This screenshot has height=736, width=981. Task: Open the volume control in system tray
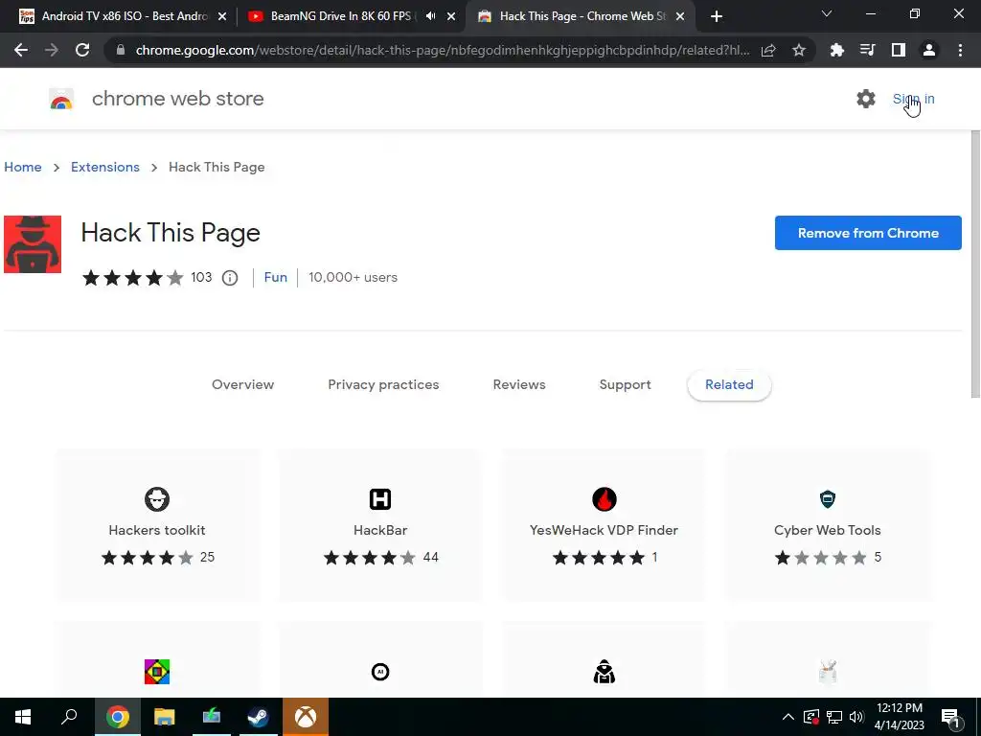[856, 717]
